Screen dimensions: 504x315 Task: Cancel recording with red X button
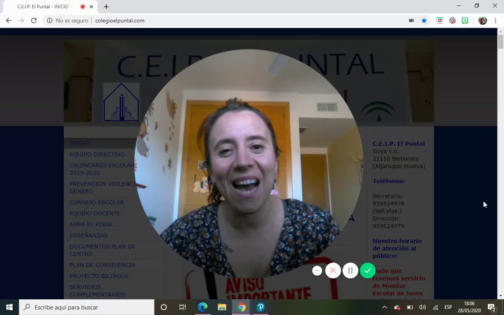pyautogui.click(x=333, y=271)
